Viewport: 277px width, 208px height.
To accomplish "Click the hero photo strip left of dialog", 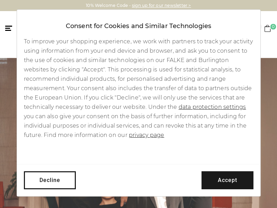I will [8, 133].
